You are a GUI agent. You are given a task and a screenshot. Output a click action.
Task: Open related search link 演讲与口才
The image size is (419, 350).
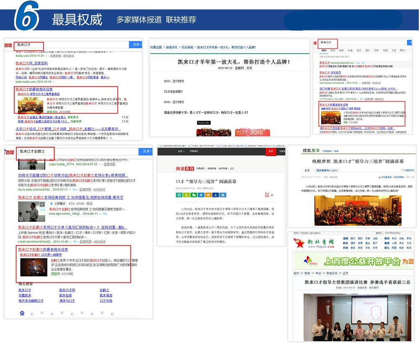(67, 301)
